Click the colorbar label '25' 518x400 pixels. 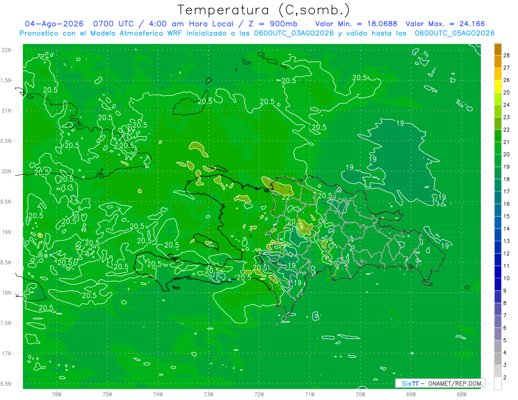[506, 92]
